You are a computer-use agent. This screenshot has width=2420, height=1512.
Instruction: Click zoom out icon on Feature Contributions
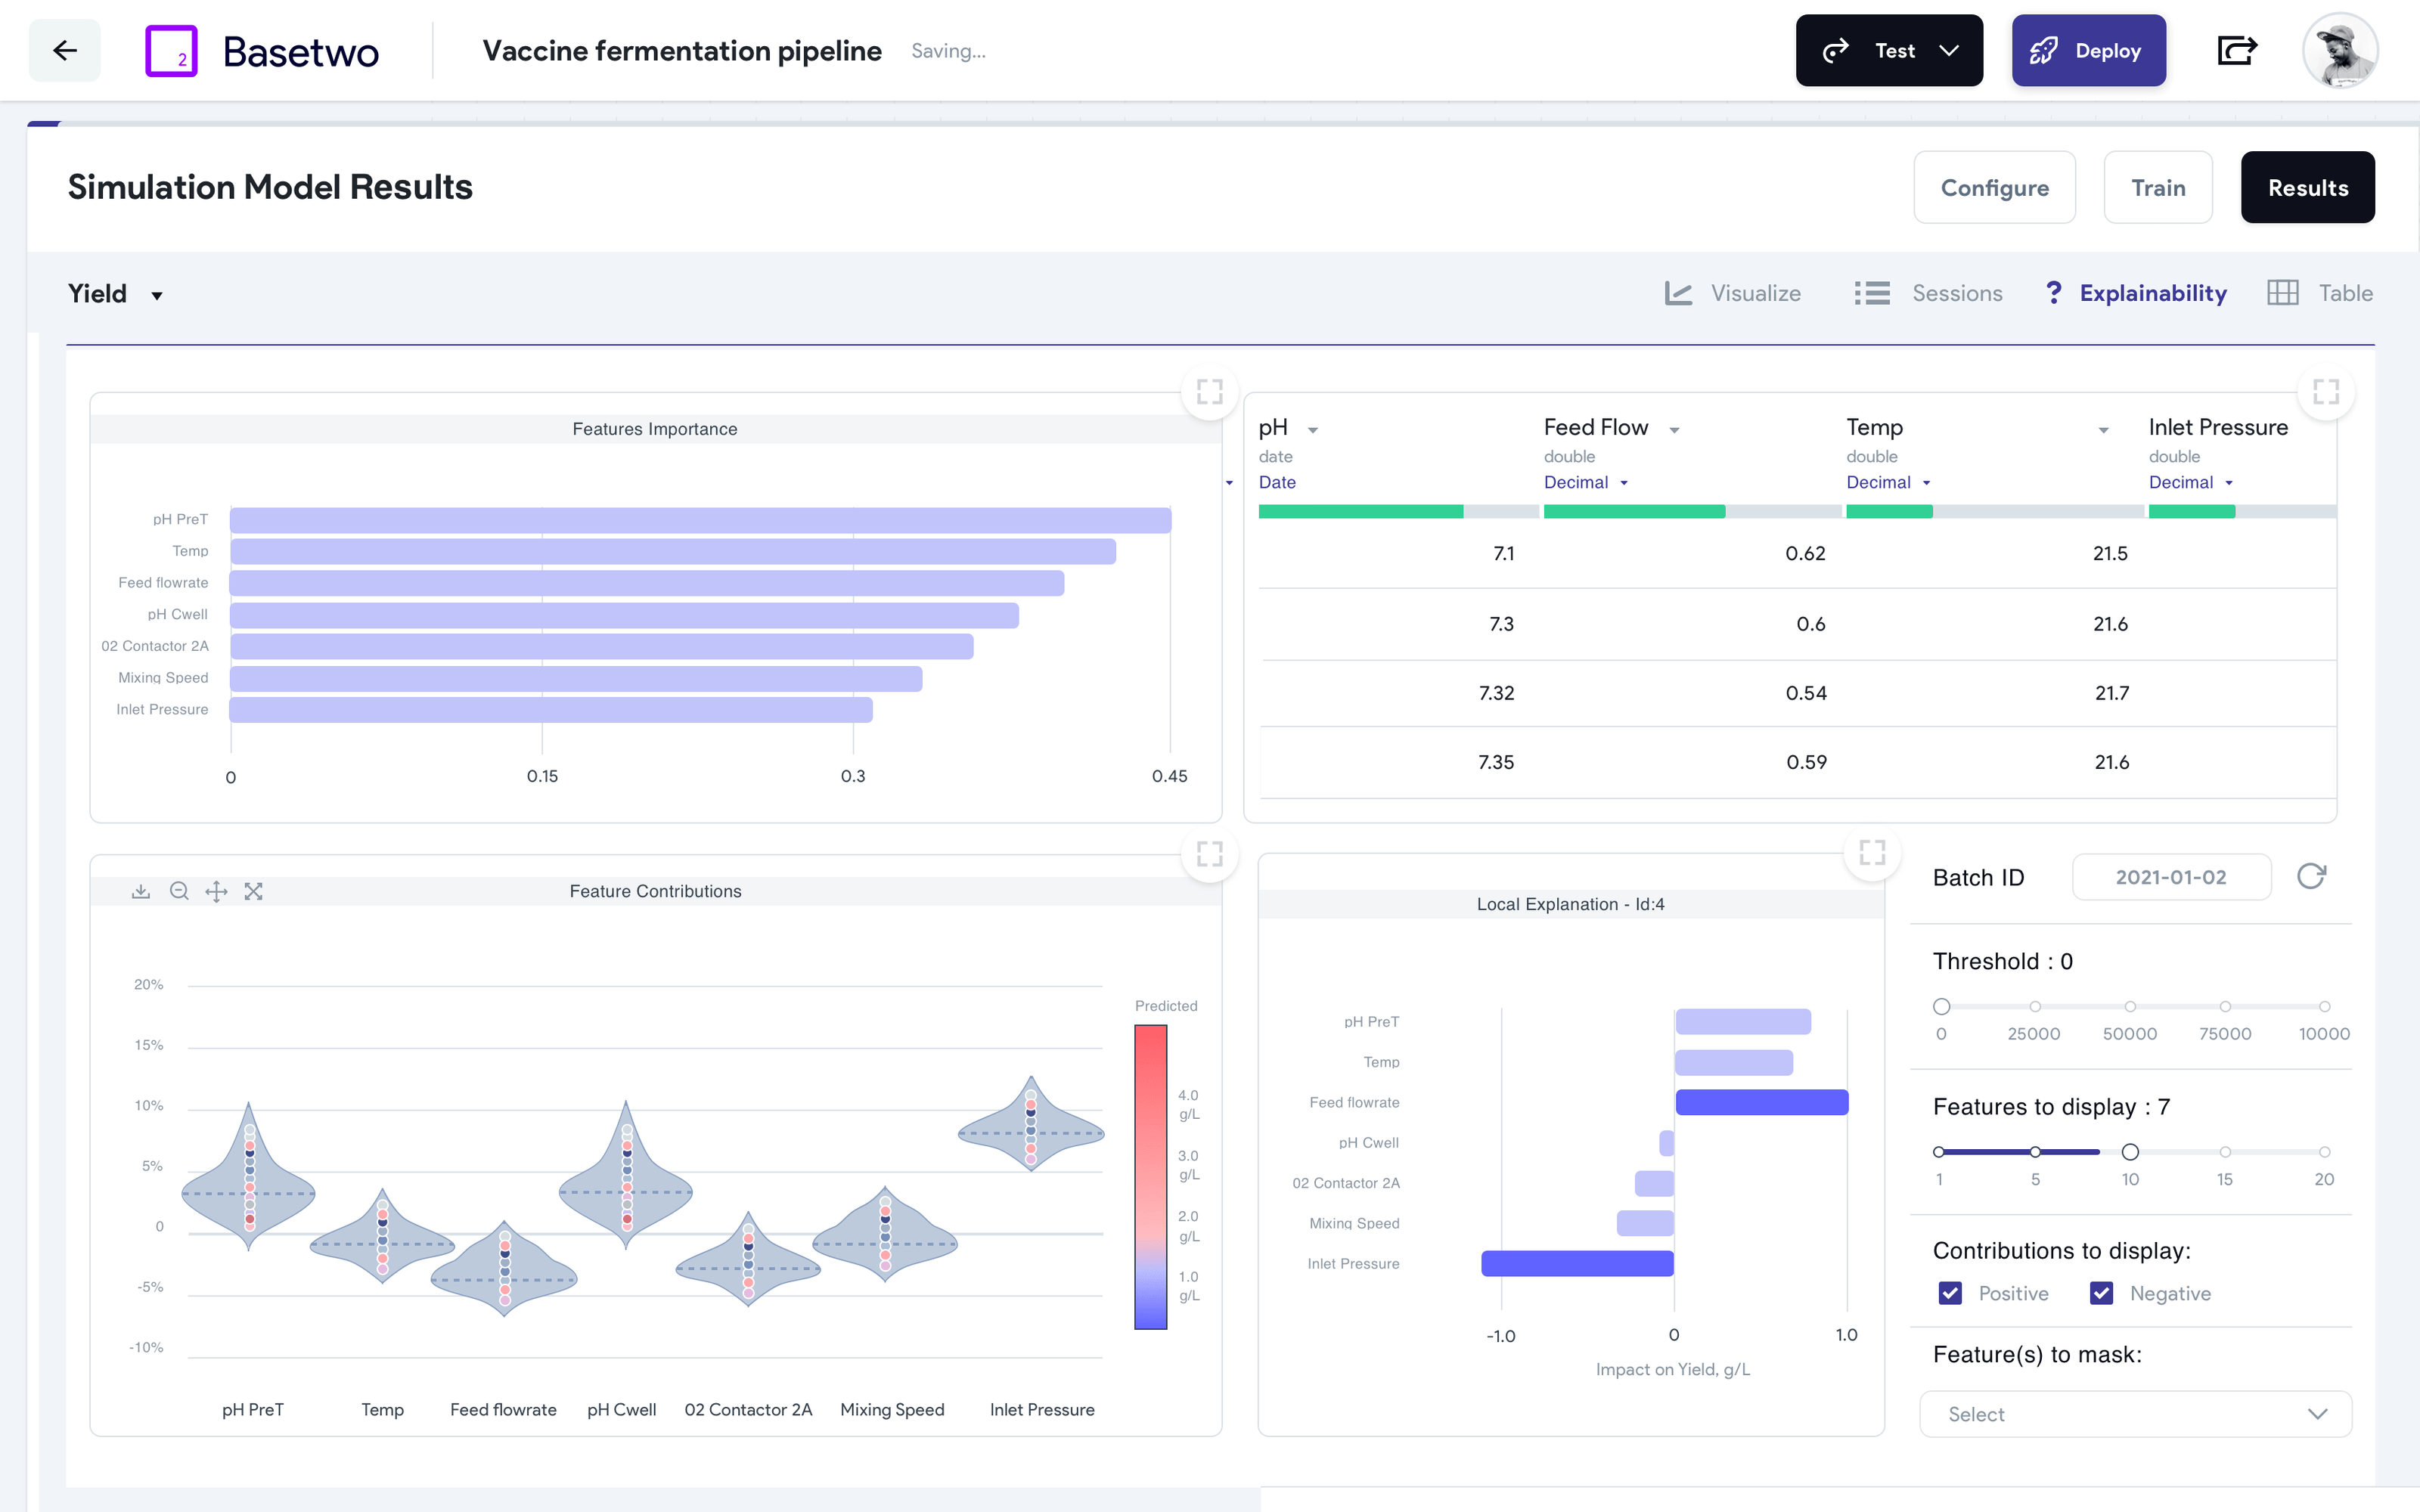(179, 891)
